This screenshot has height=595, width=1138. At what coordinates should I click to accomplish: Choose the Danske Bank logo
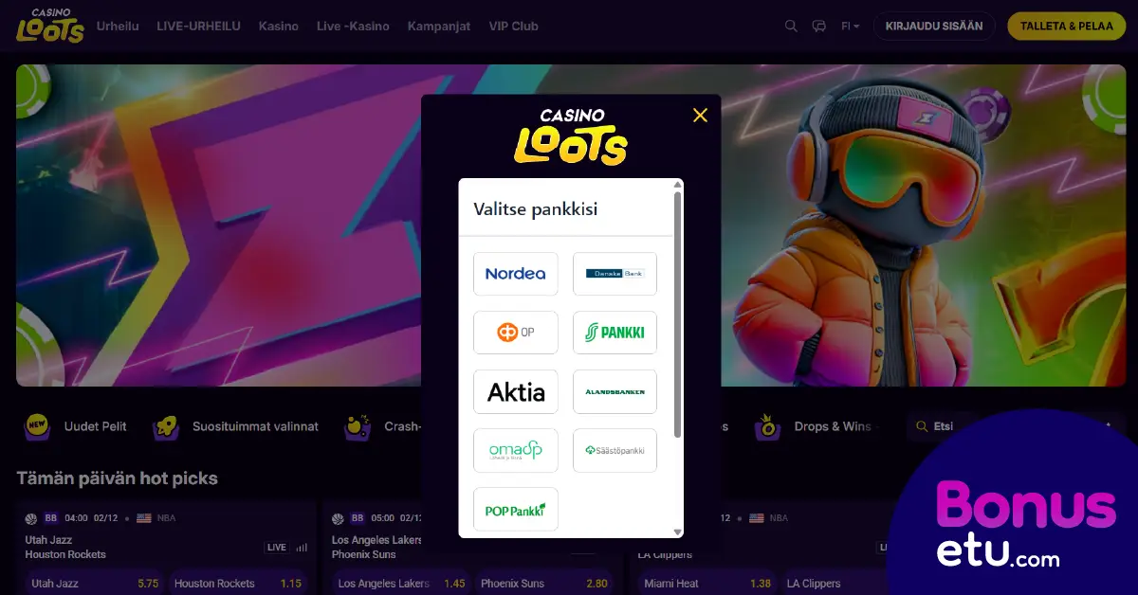(x=615, y=274)
